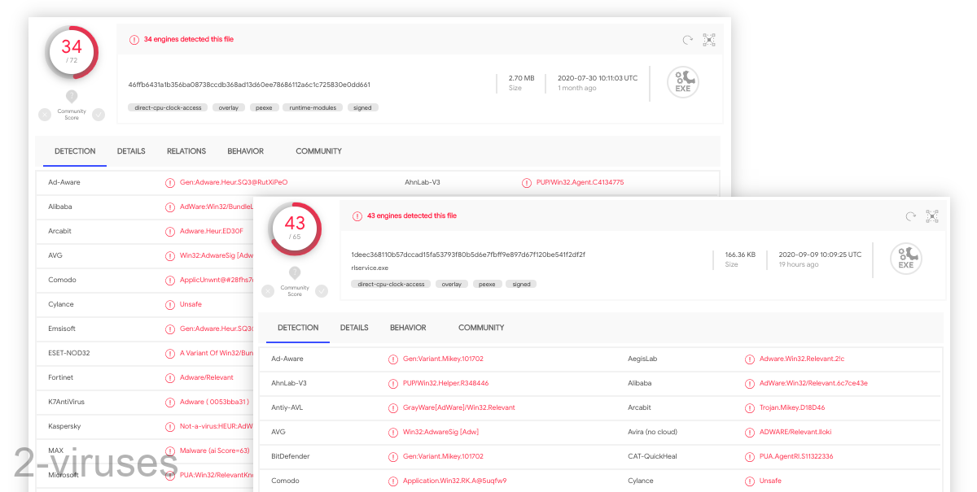The width and height of the screenshot is (977, 492).
Task: Click the K7AntiVirus engine name
Action: [x=66, y=402]
